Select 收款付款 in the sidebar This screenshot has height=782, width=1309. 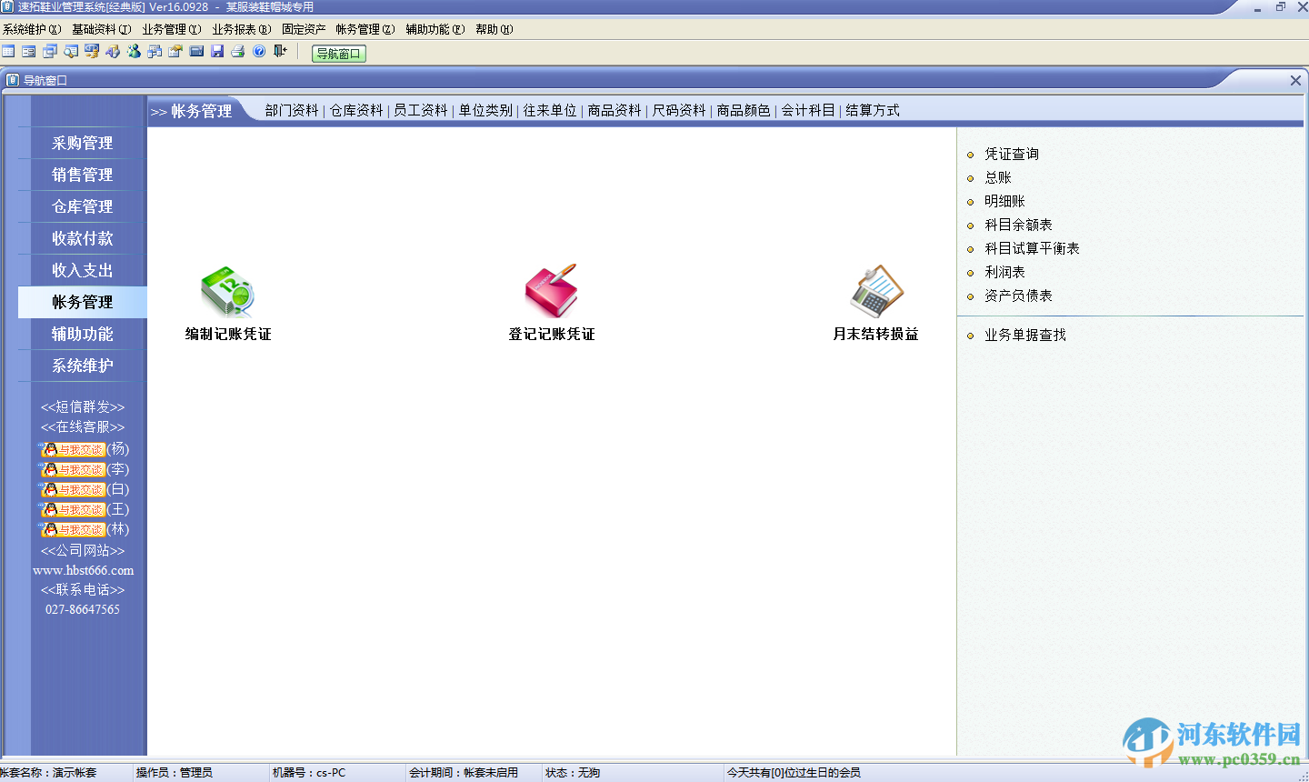(83, 238)
